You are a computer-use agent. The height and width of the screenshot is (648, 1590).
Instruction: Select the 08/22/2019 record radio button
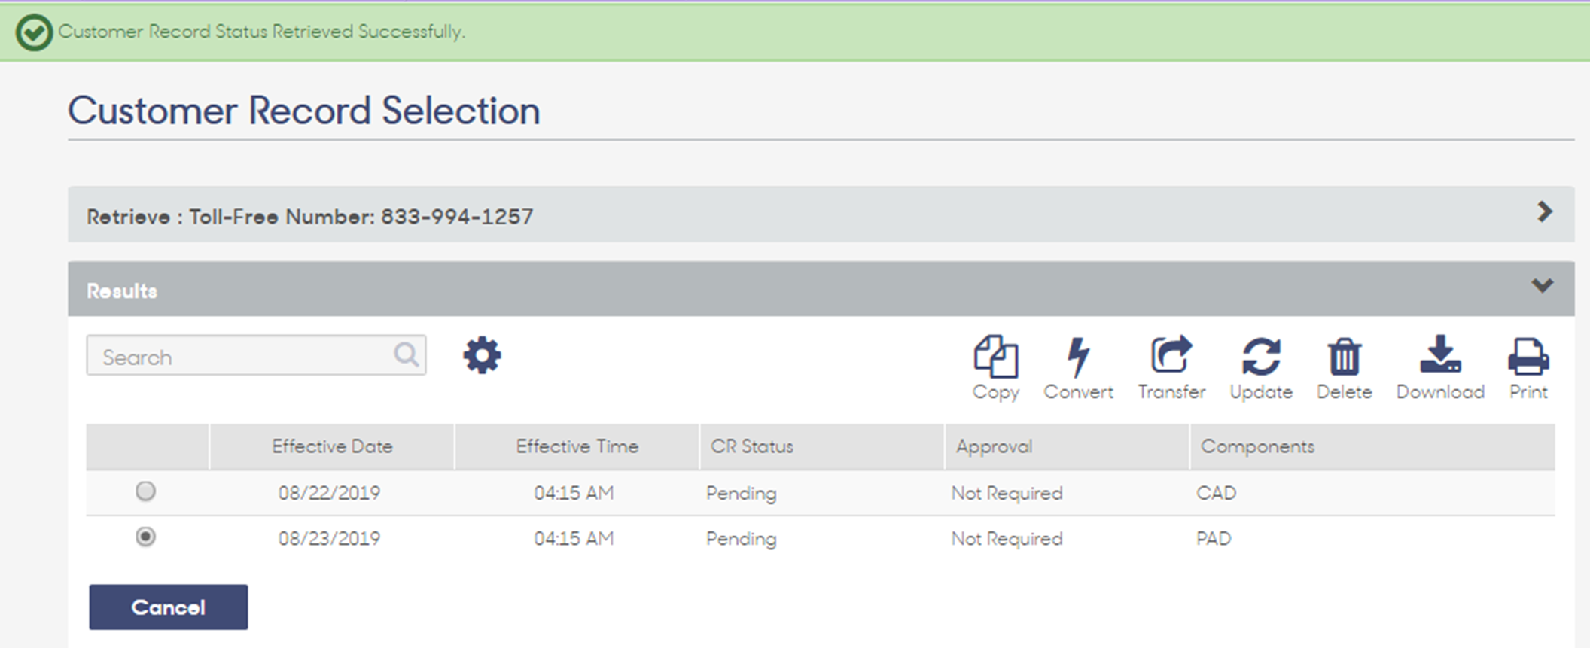click(145, 491)
